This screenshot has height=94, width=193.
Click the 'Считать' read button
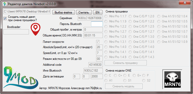pyautogui.click(x=84, y=12)
